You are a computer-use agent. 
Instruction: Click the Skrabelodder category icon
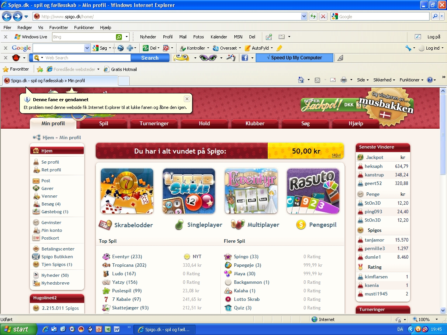pyautogui.click(x=105, y=224)
